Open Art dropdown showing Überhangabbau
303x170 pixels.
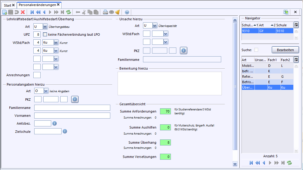[x=45, y=26]
